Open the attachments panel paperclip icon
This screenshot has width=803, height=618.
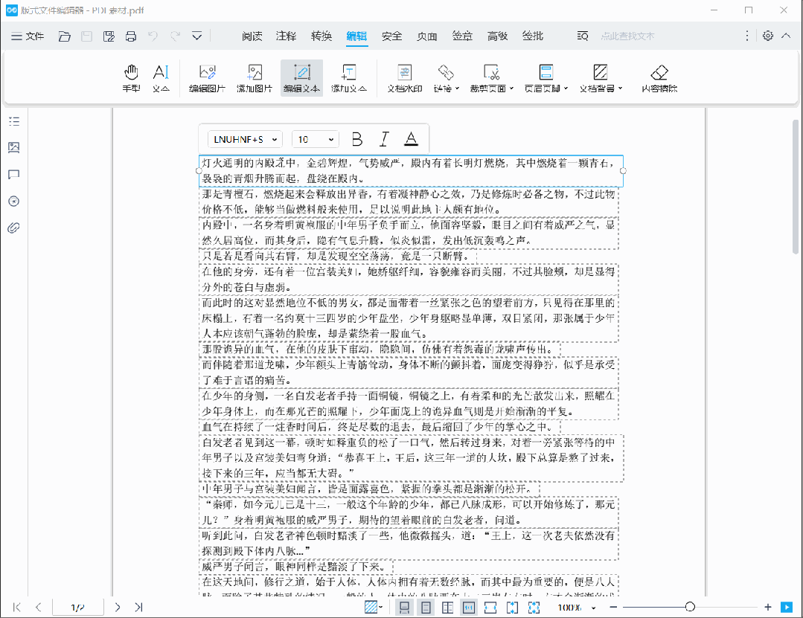(13, 228)
